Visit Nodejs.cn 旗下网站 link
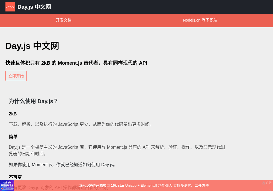The width and height of the screenshot is (273, 191). coord(200,20)
